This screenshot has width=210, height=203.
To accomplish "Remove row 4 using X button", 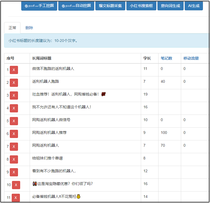I will [x=14, y=108].
